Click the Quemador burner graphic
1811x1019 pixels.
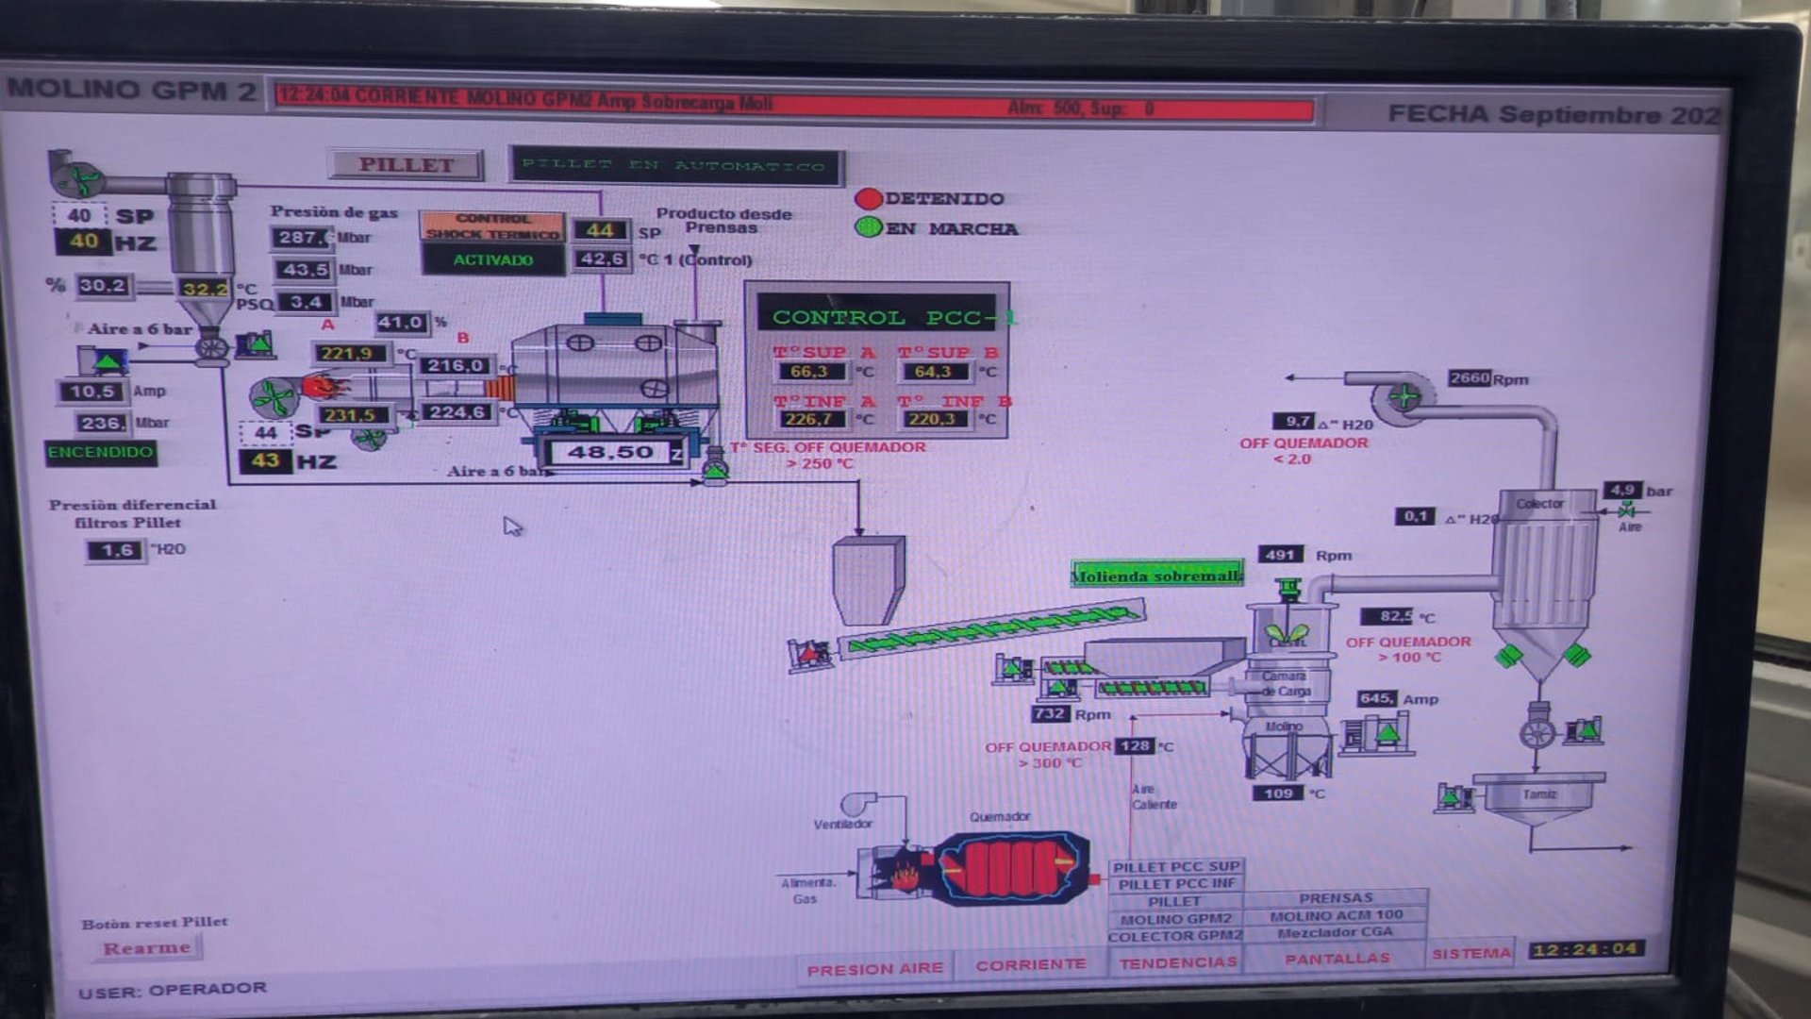pyautogui.click(x=1009, y=868)
